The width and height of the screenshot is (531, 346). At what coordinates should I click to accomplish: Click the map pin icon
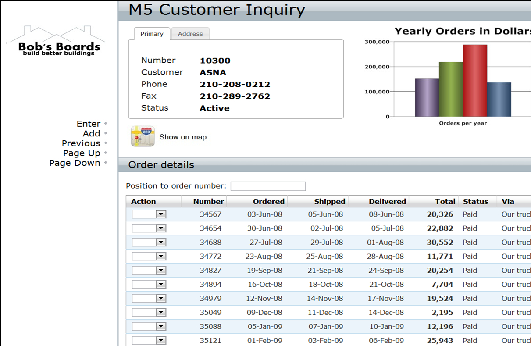pos(143,136)
